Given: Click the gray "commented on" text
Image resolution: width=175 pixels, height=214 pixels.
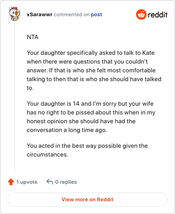Looking at the screenshot, I should coord(72,14).
